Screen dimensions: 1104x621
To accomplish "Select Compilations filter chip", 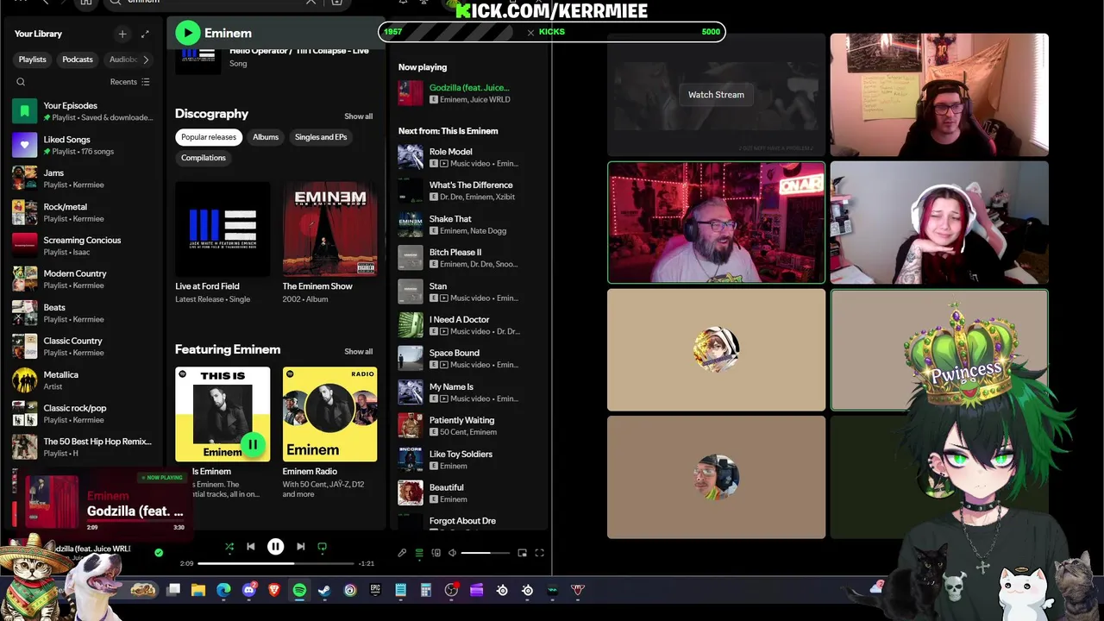I will 204,158.
